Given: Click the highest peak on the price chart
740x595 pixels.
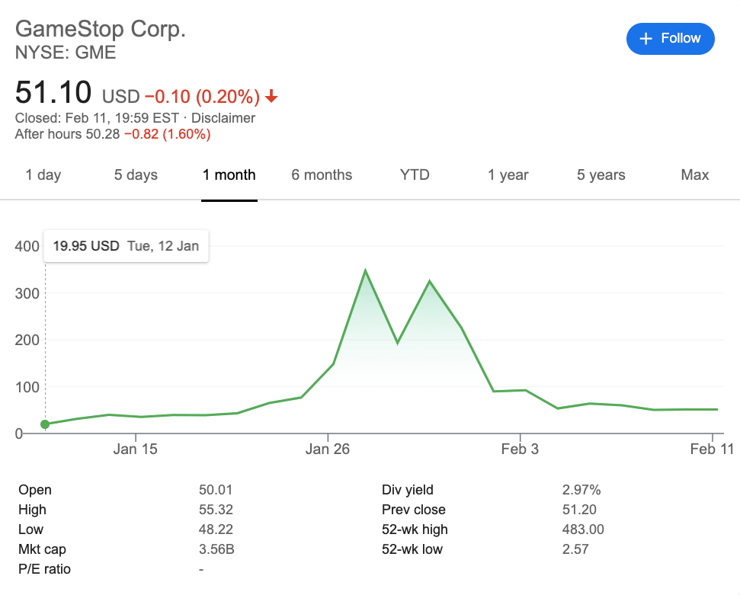Looking at the screenshot, I should click(x=366, y=270).
